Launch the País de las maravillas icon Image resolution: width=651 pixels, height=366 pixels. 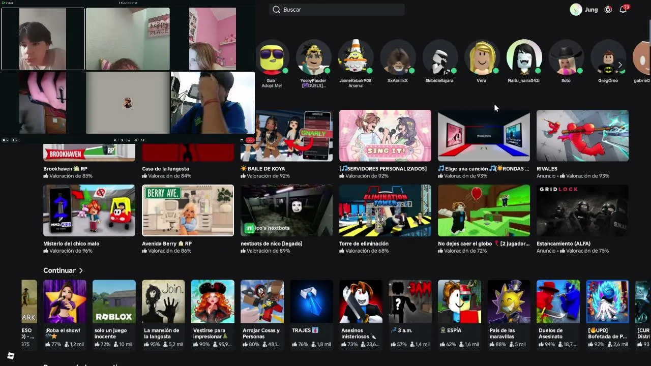(x=509, y=301)
